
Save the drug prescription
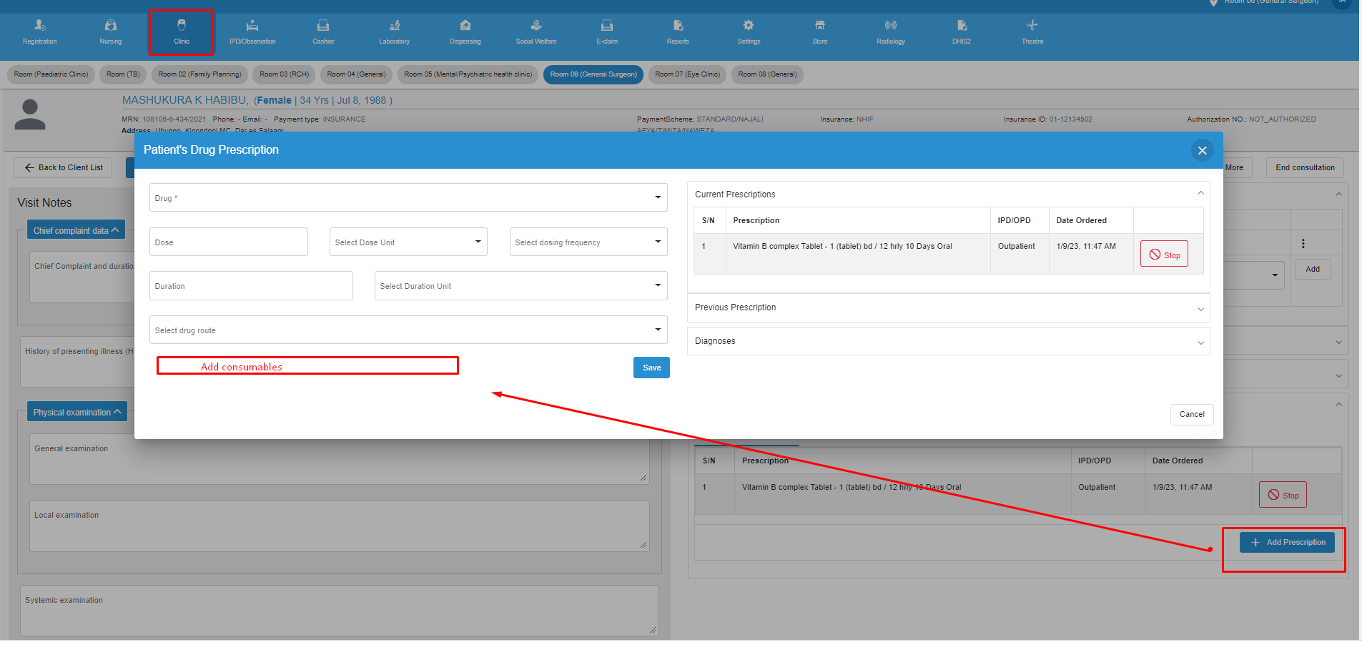(x=651, y=367)
